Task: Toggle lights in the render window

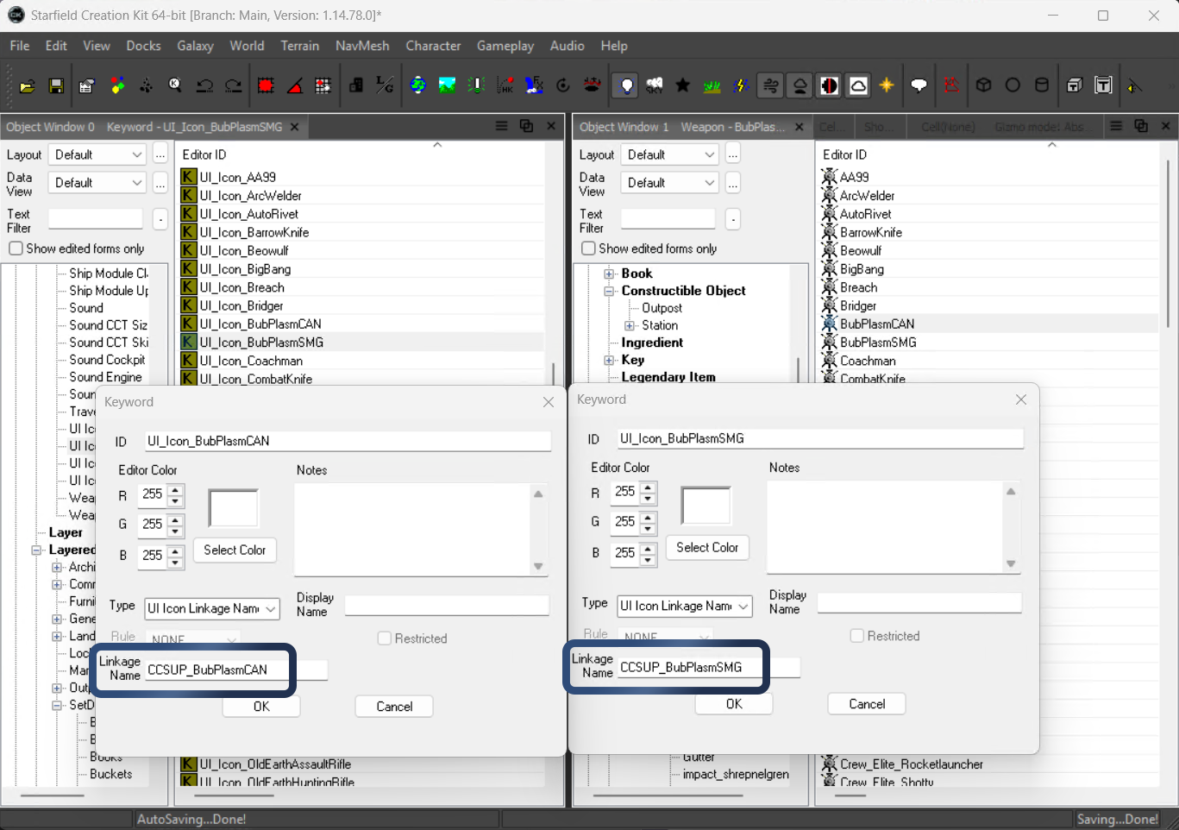Action: click(625, 85)
